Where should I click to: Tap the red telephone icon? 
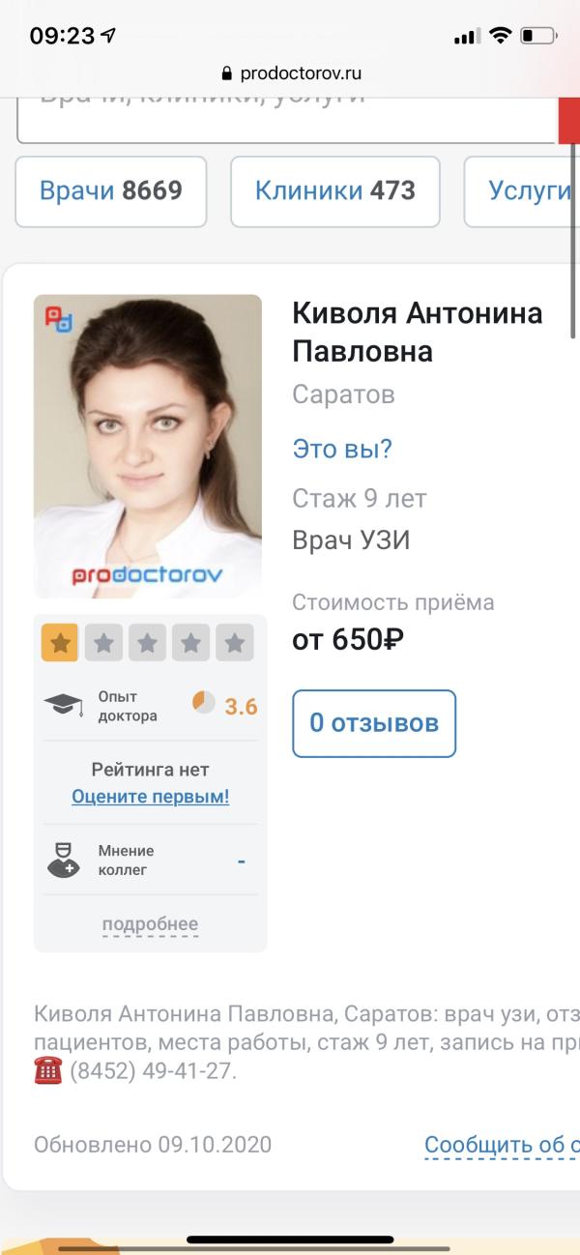47,1070
